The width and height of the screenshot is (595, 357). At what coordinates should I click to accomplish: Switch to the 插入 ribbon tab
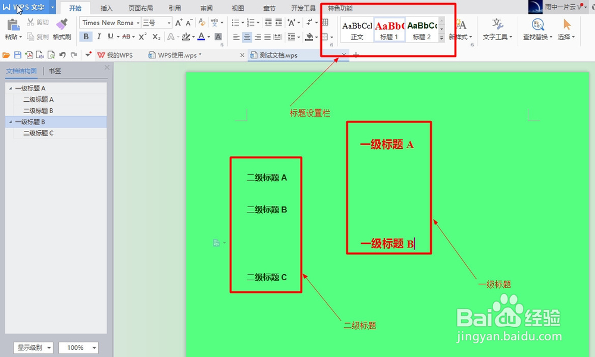(x=108, y=8)
